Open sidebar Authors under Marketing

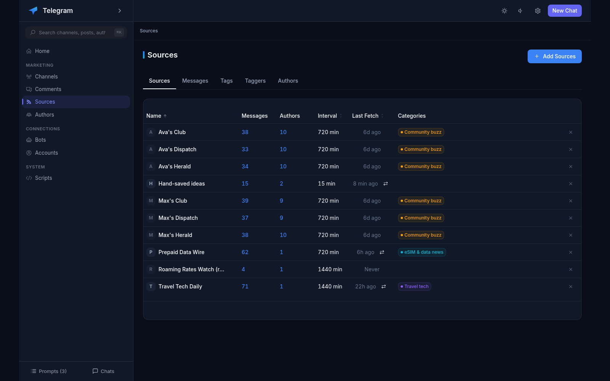(x=76, y=115)
